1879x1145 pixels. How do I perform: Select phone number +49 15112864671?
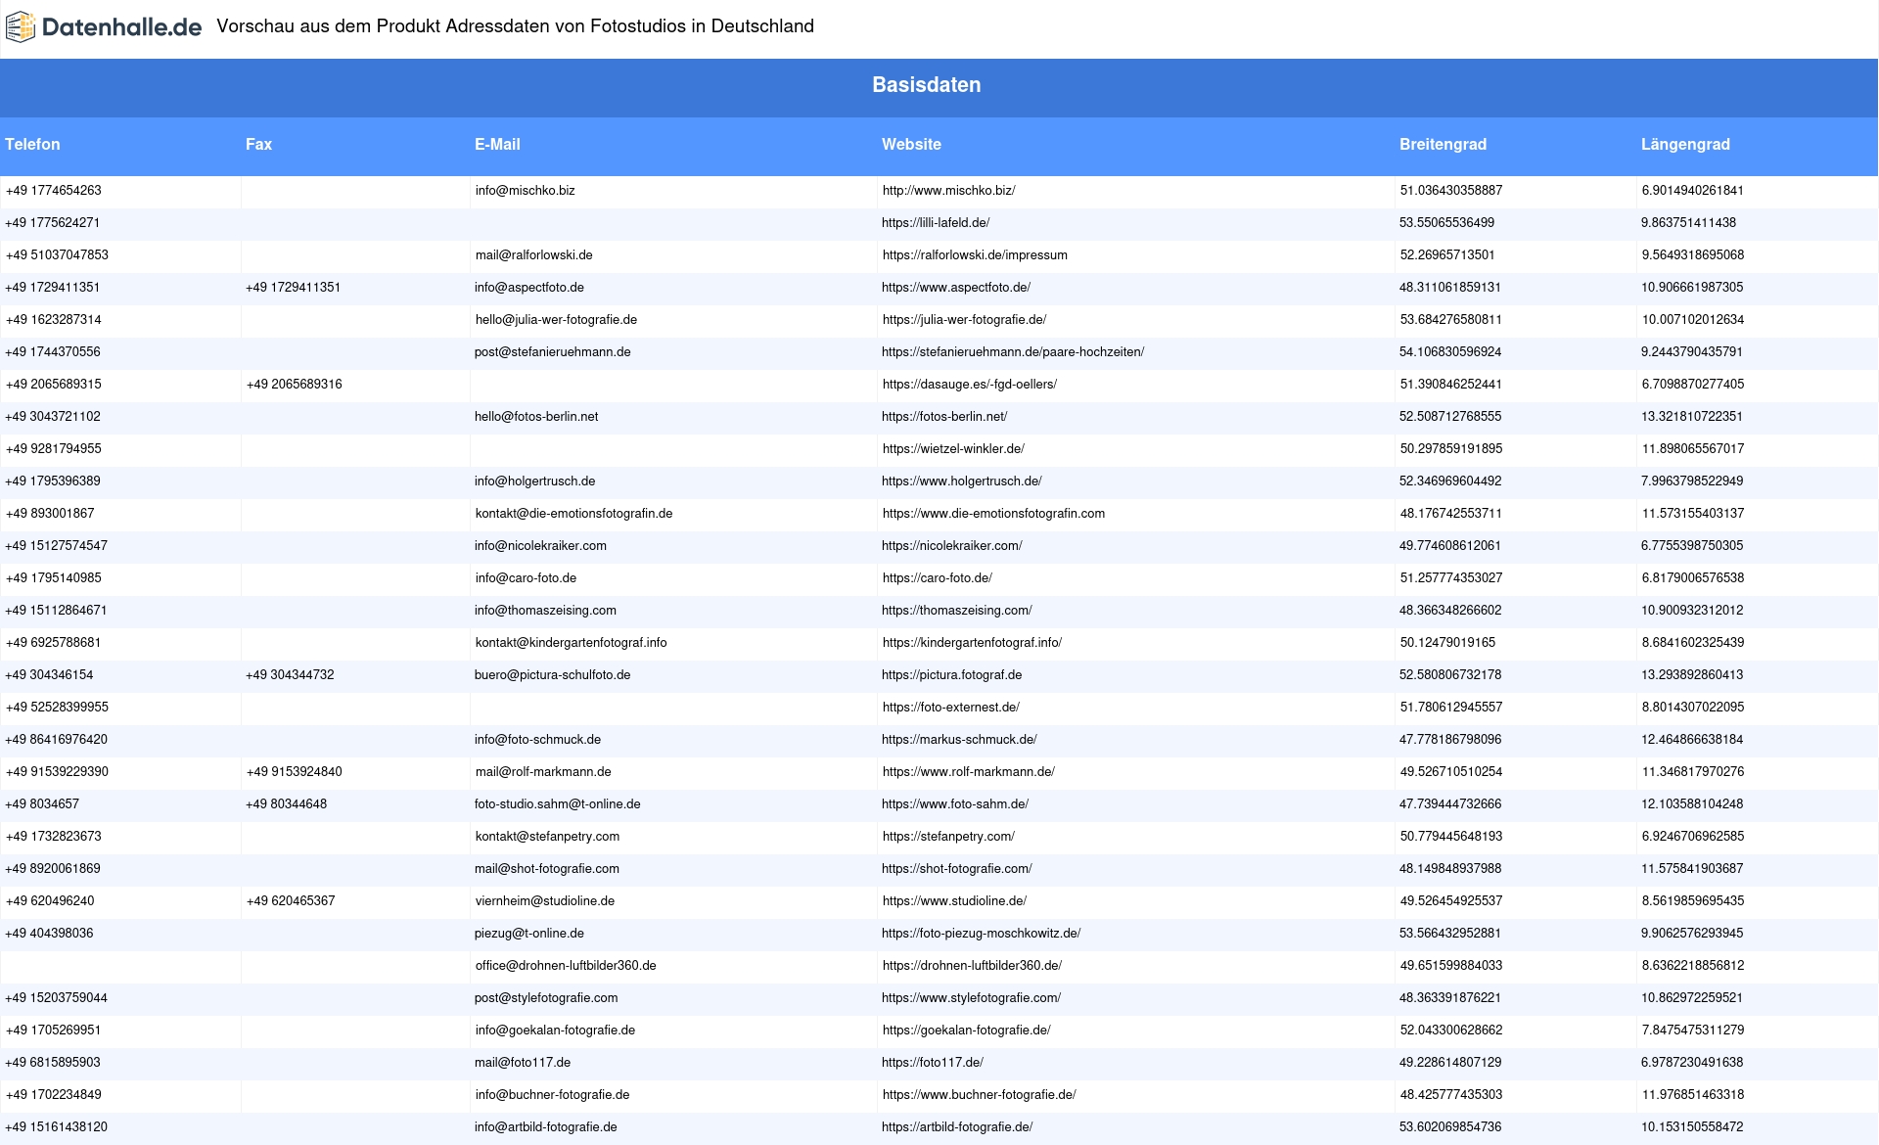(56, 611)
